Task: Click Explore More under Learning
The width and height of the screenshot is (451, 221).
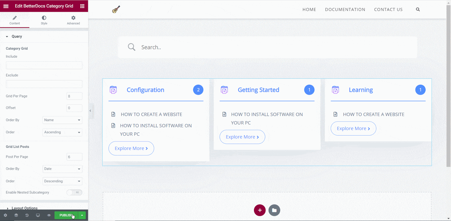Action: pyautogui.click(x=353, y=128)
